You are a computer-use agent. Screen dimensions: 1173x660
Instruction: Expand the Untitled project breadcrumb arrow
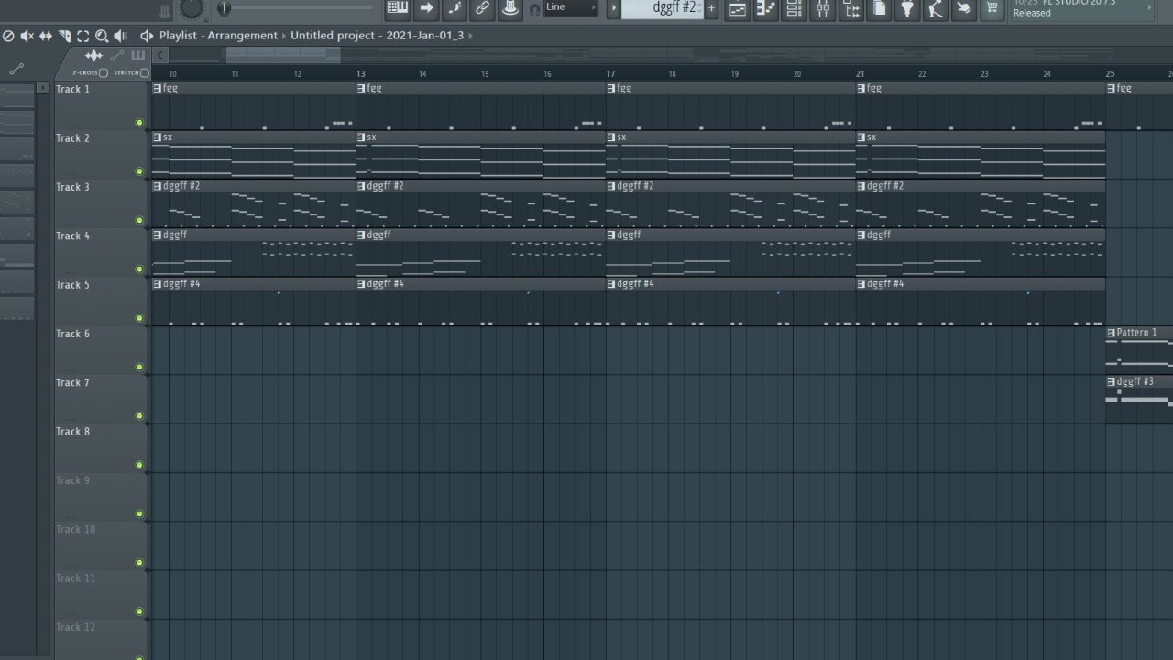(472, 36)
